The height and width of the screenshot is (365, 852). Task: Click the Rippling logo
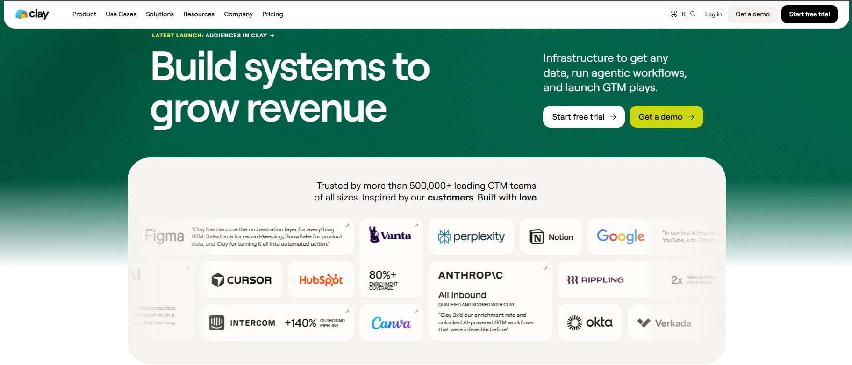595,280
